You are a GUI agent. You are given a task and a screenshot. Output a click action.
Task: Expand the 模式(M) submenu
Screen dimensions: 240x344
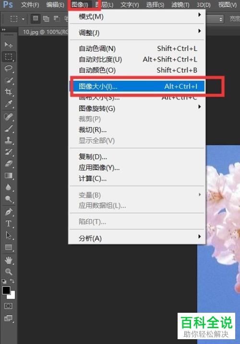coord(137,16)
